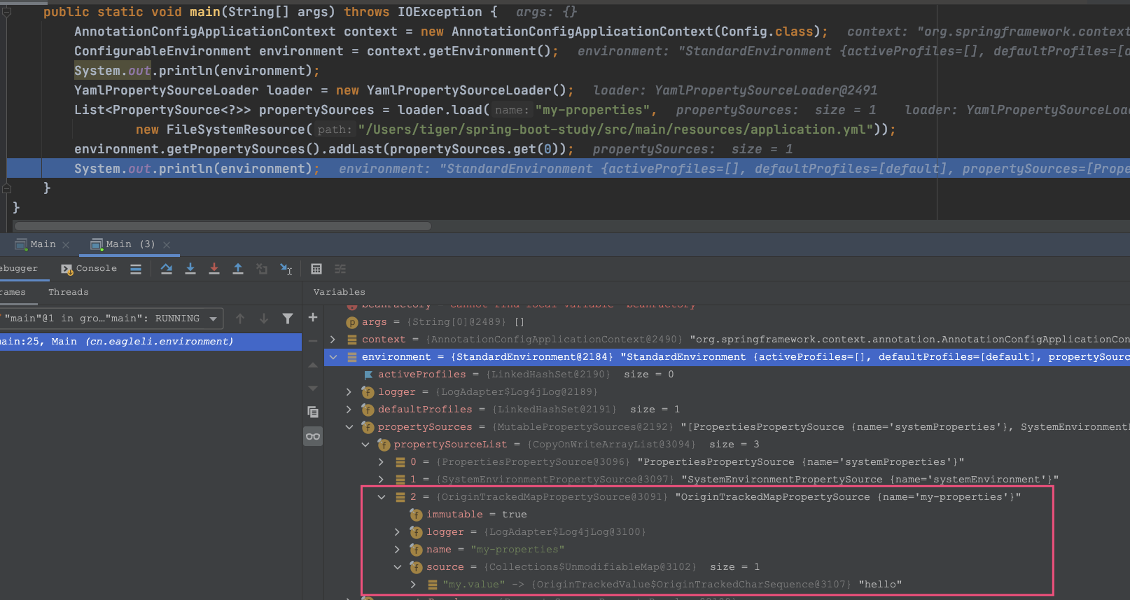Click the Trace Current Stream Chain icon

click(340, 269)
